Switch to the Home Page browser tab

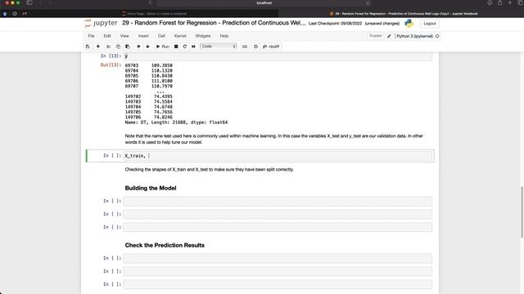point(155,14)
